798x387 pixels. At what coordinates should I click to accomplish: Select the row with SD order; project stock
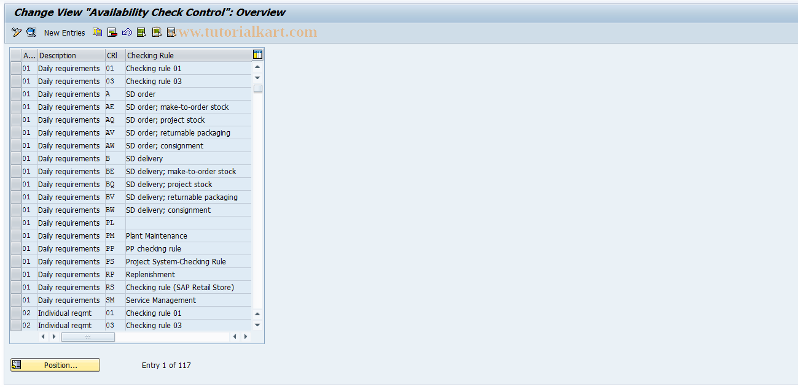point(16,120)
